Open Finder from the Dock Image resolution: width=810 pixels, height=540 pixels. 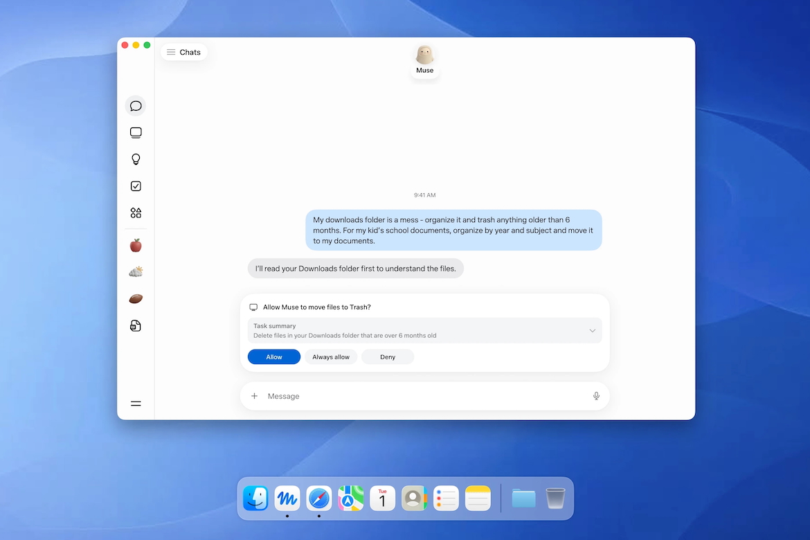[255, 498]
